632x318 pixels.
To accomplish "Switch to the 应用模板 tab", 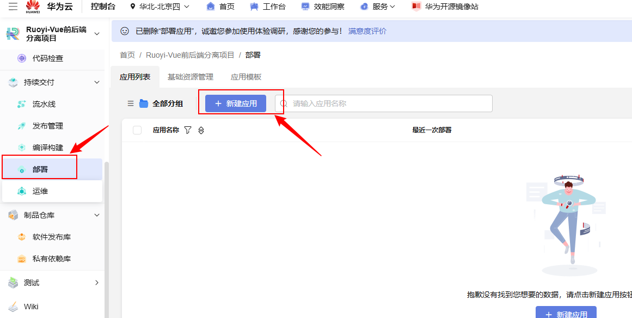I will pyautogui.click(x=246, y=77).
